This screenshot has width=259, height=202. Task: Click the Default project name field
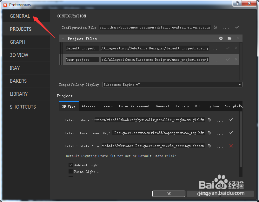82,48
